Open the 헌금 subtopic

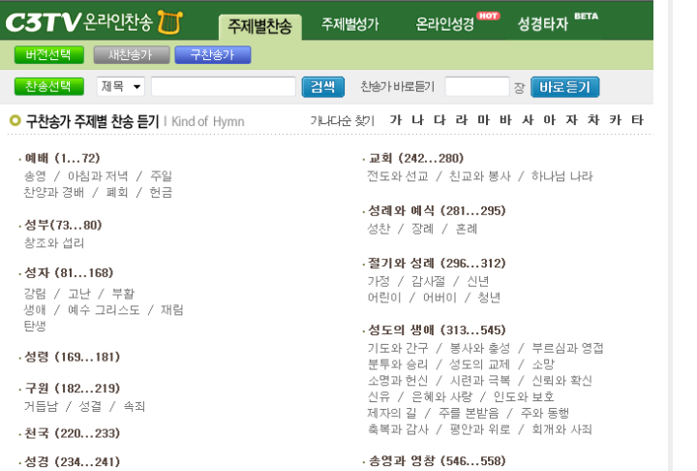161,192
